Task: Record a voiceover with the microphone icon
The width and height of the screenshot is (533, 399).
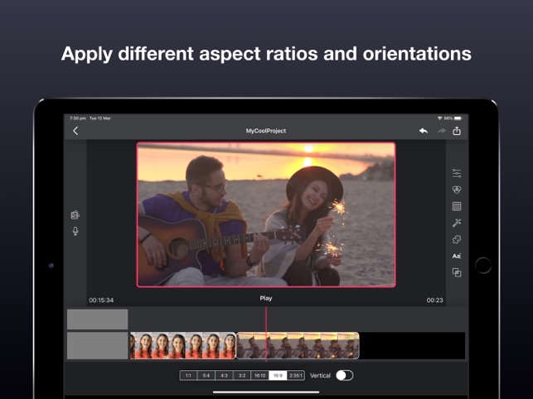Action: click(75, 231)
